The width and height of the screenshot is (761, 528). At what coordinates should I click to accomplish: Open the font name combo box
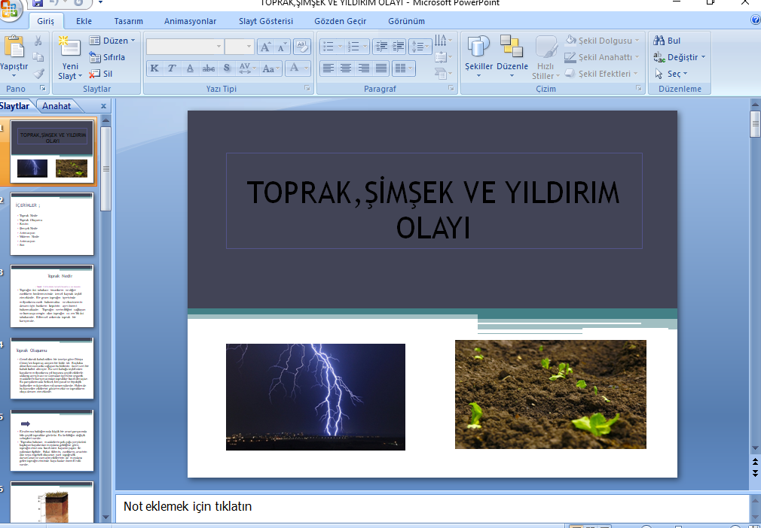tap(185, 47)
